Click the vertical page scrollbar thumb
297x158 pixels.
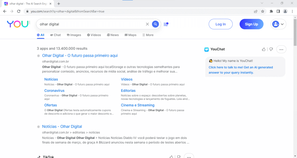click(x=295, y=32)
